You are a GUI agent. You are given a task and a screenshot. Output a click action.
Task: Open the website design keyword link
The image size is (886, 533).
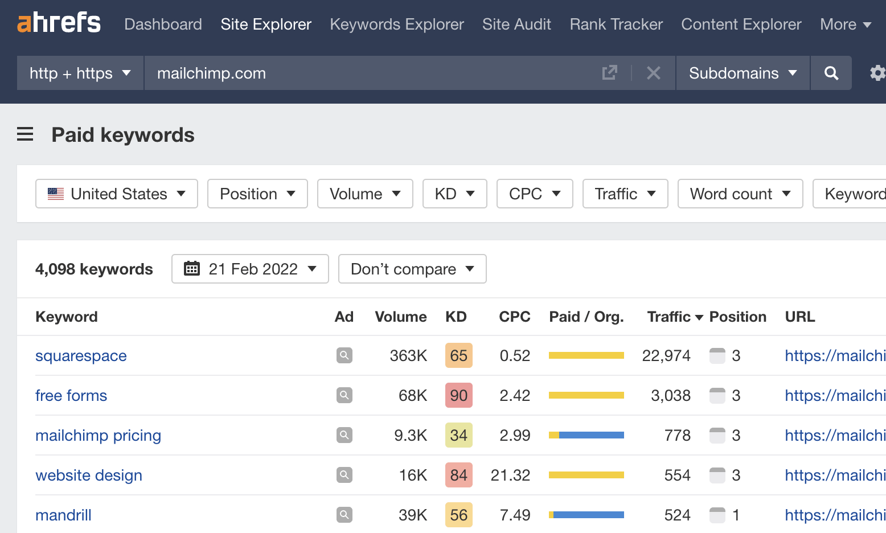click(89, 475)
